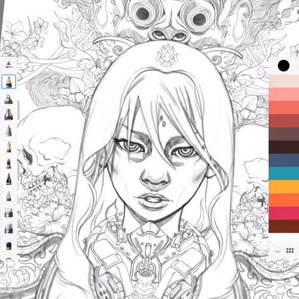This screenshot has width=299, height=299.
Task: Pick the light pink swatch
Action: point(284,94)
